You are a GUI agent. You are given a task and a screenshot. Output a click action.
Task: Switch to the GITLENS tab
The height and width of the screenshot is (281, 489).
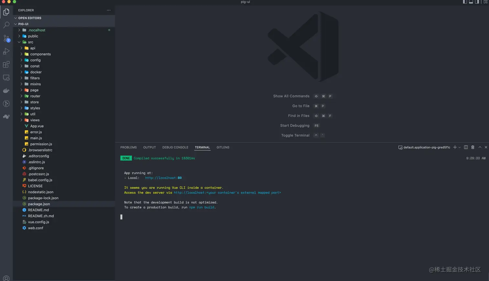pos(223,147)
